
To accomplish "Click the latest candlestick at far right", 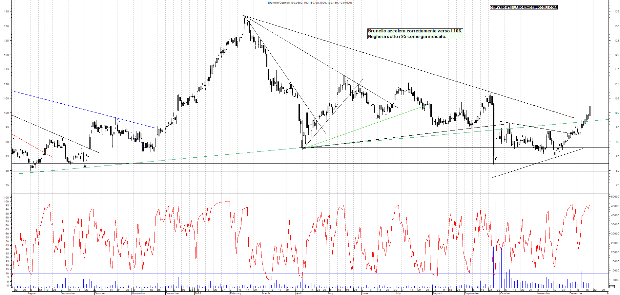I will pos(590,111).
